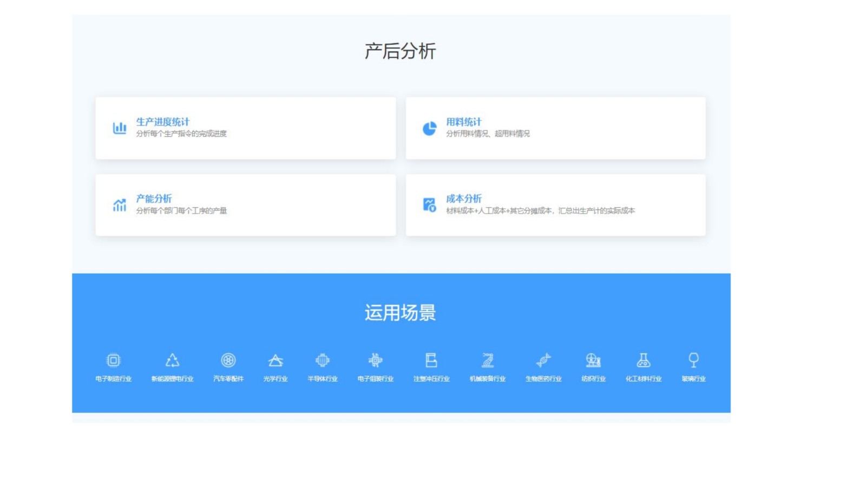Open the 产能分析 title link

pos(154,199)
